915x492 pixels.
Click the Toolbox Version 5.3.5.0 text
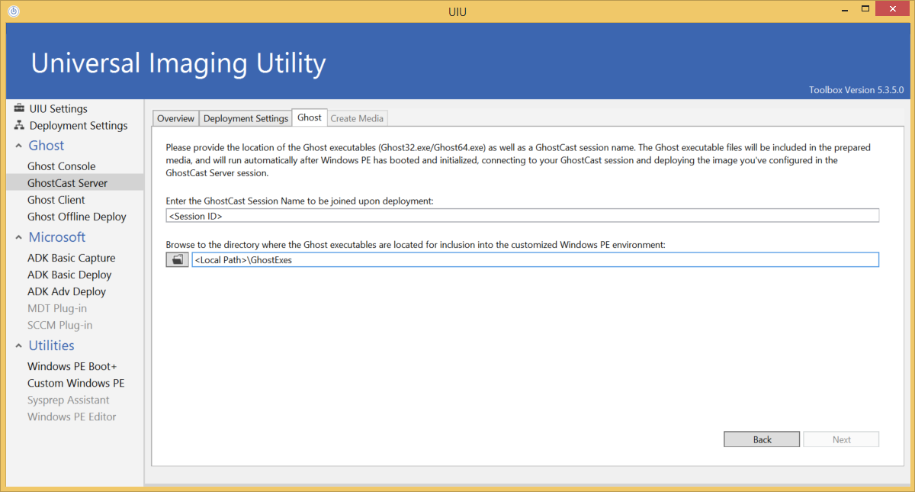856,90
